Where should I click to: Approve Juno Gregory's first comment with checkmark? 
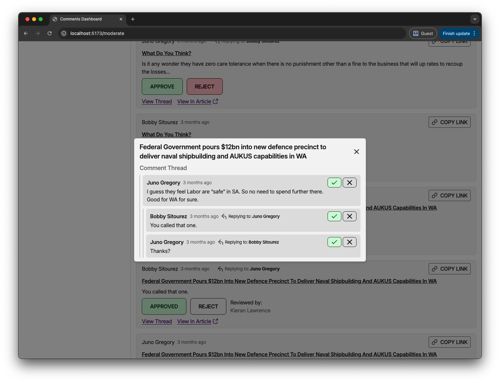pyautogui.click(x=334, y=183)
